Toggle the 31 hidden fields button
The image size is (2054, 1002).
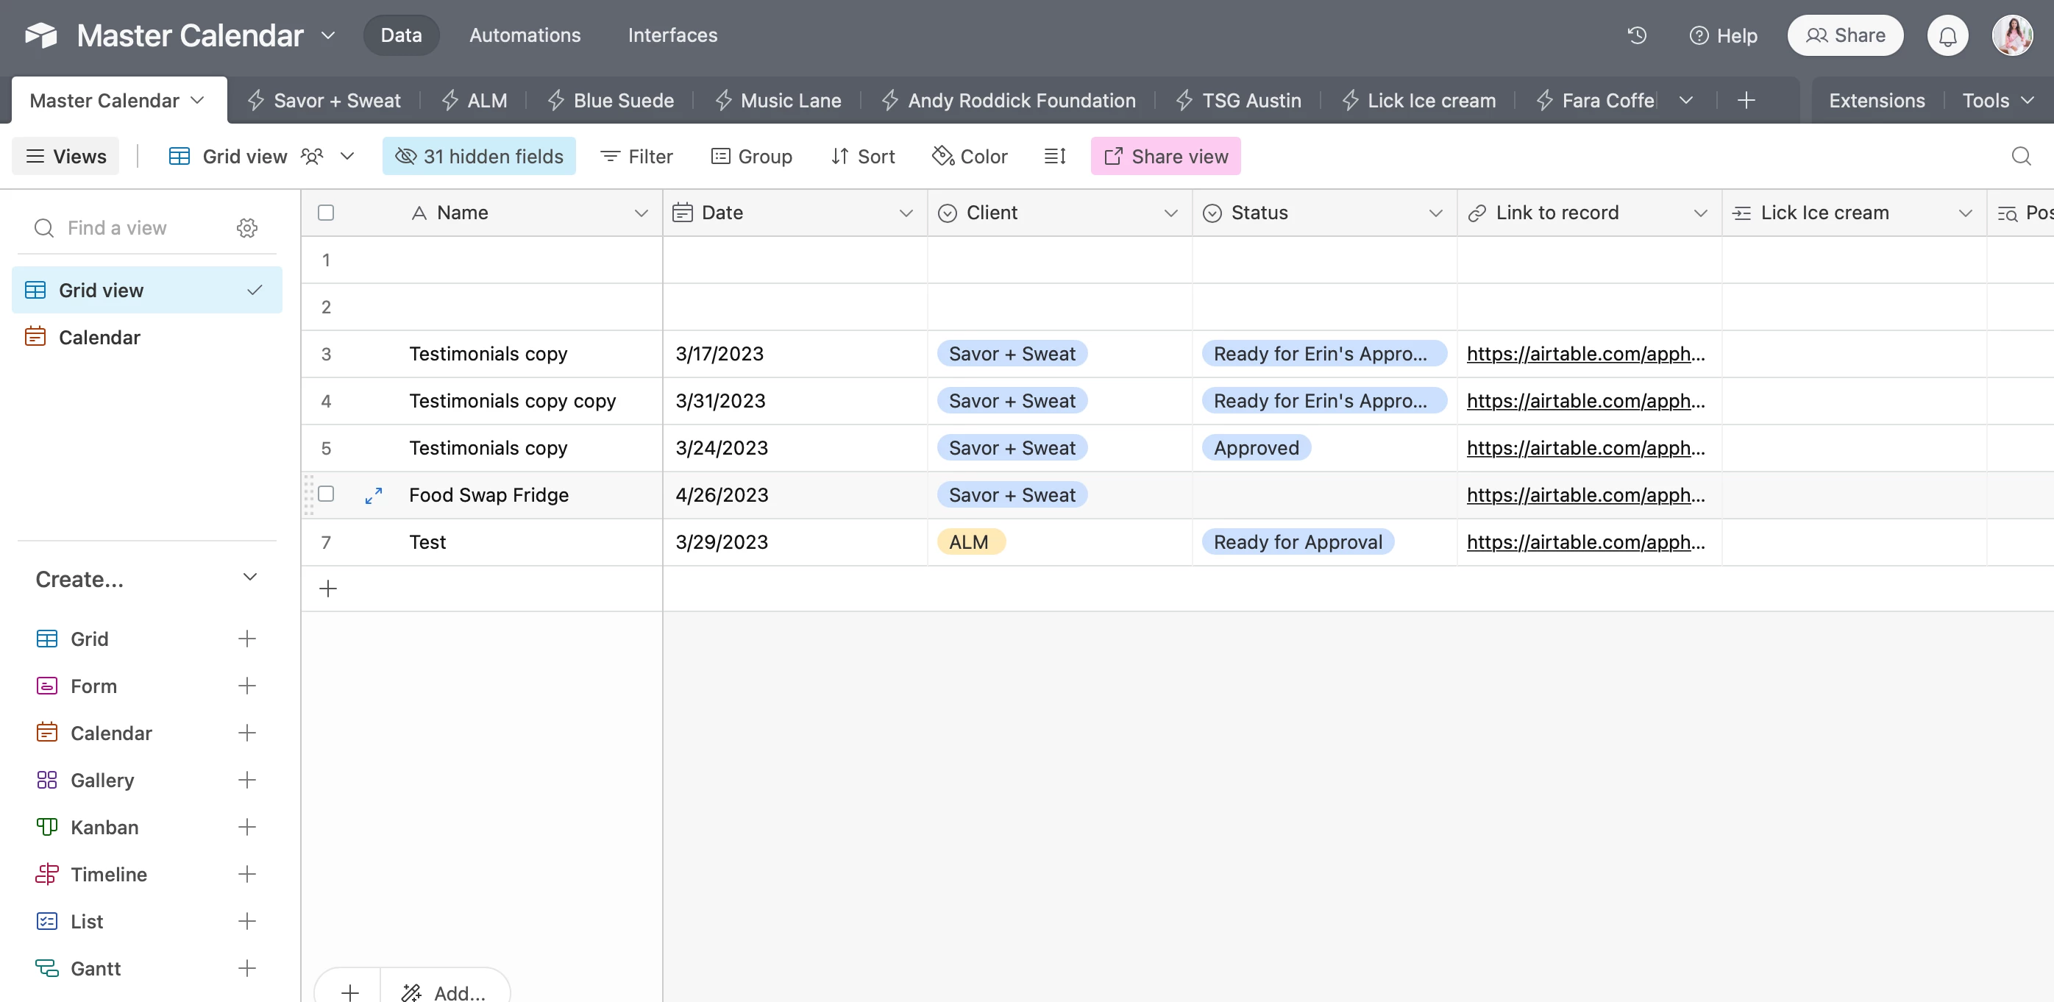[478, 156]
